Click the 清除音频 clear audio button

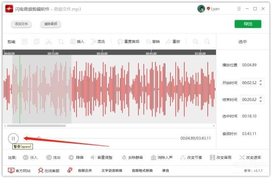(51, 24)
